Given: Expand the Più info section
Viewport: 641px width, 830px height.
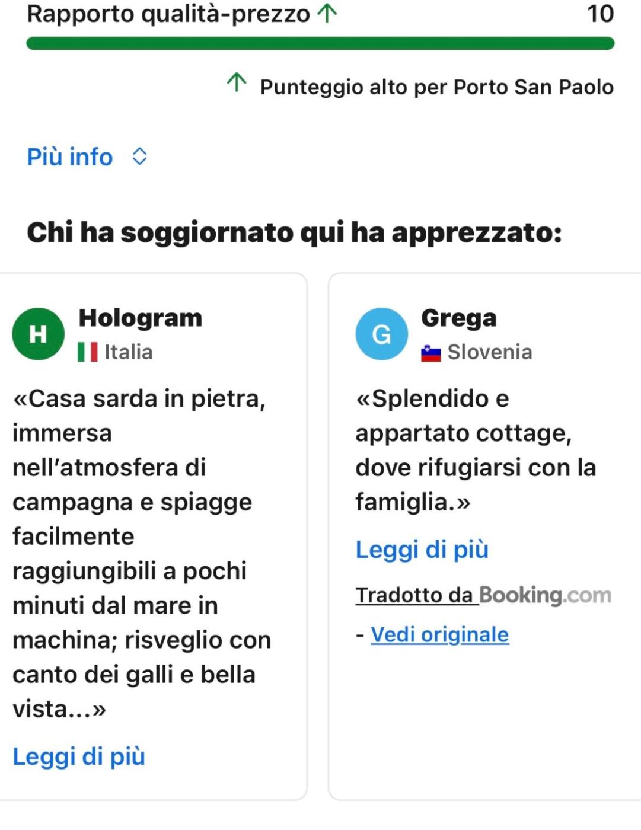Looking at the screenshot, I should pyautogui.click(x=70, y=157).
